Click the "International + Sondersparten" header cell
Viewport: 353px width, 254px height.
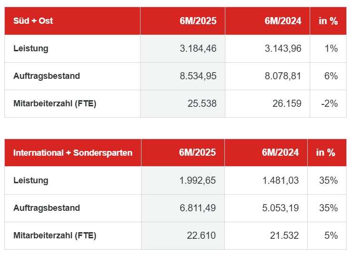[x=73, y=153]
